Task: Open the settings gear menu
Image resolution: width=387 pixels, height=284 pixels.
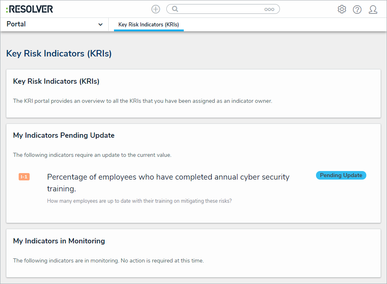Action: pos(342,9)
